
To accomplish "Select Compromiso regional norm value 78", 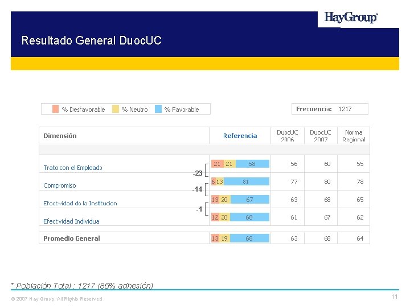I will coord(360,181).
